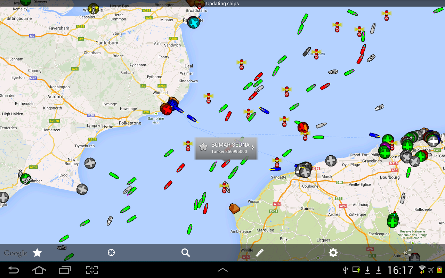Select the orange box marker near Wissant
This screenshot has width=445, height=278.
[x=234, y=208]
